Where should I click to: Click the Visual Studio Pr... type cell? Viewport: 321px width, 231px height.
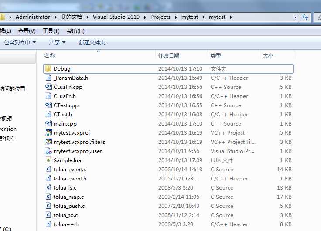232,151
